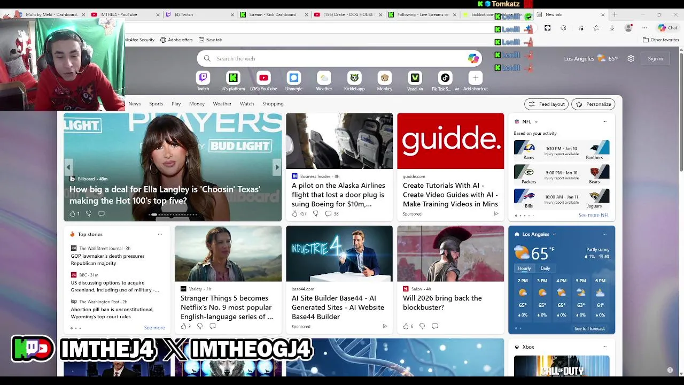Screen dimensions: 684x385
Task: Open Other favorites folder
Action: coord(661,40)
